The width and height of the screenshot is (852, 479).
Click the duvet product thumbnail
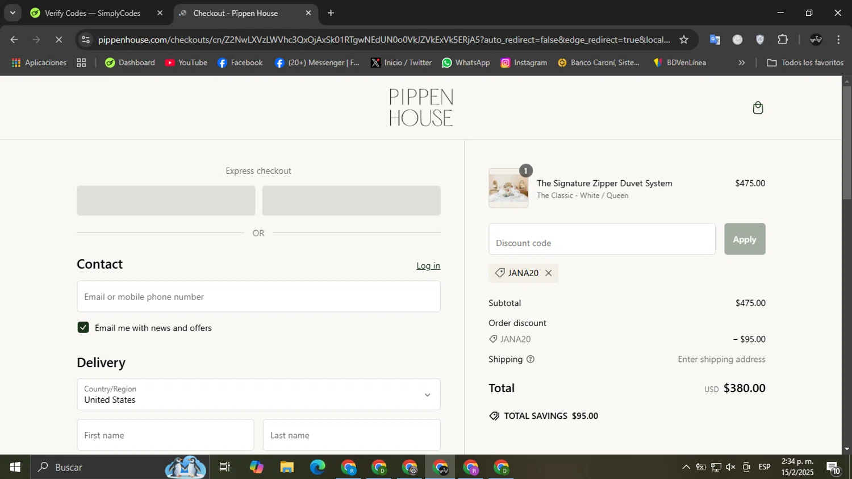(508, 188)
